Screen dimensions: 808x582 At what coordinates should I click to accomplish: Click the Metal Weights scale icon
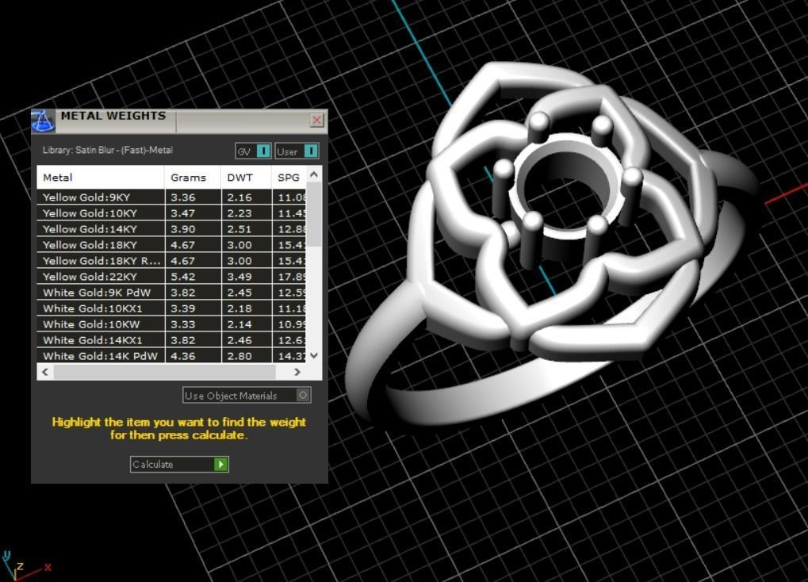43,121
